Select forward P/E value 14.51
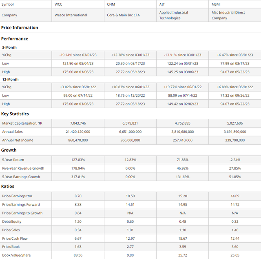The image size is (261, 259). tap(130, 205)
